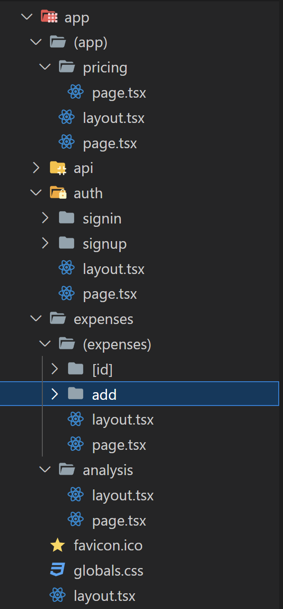Select the (expenses) folder name
This screenshot has width=283, height=609.
click(117, 344)
